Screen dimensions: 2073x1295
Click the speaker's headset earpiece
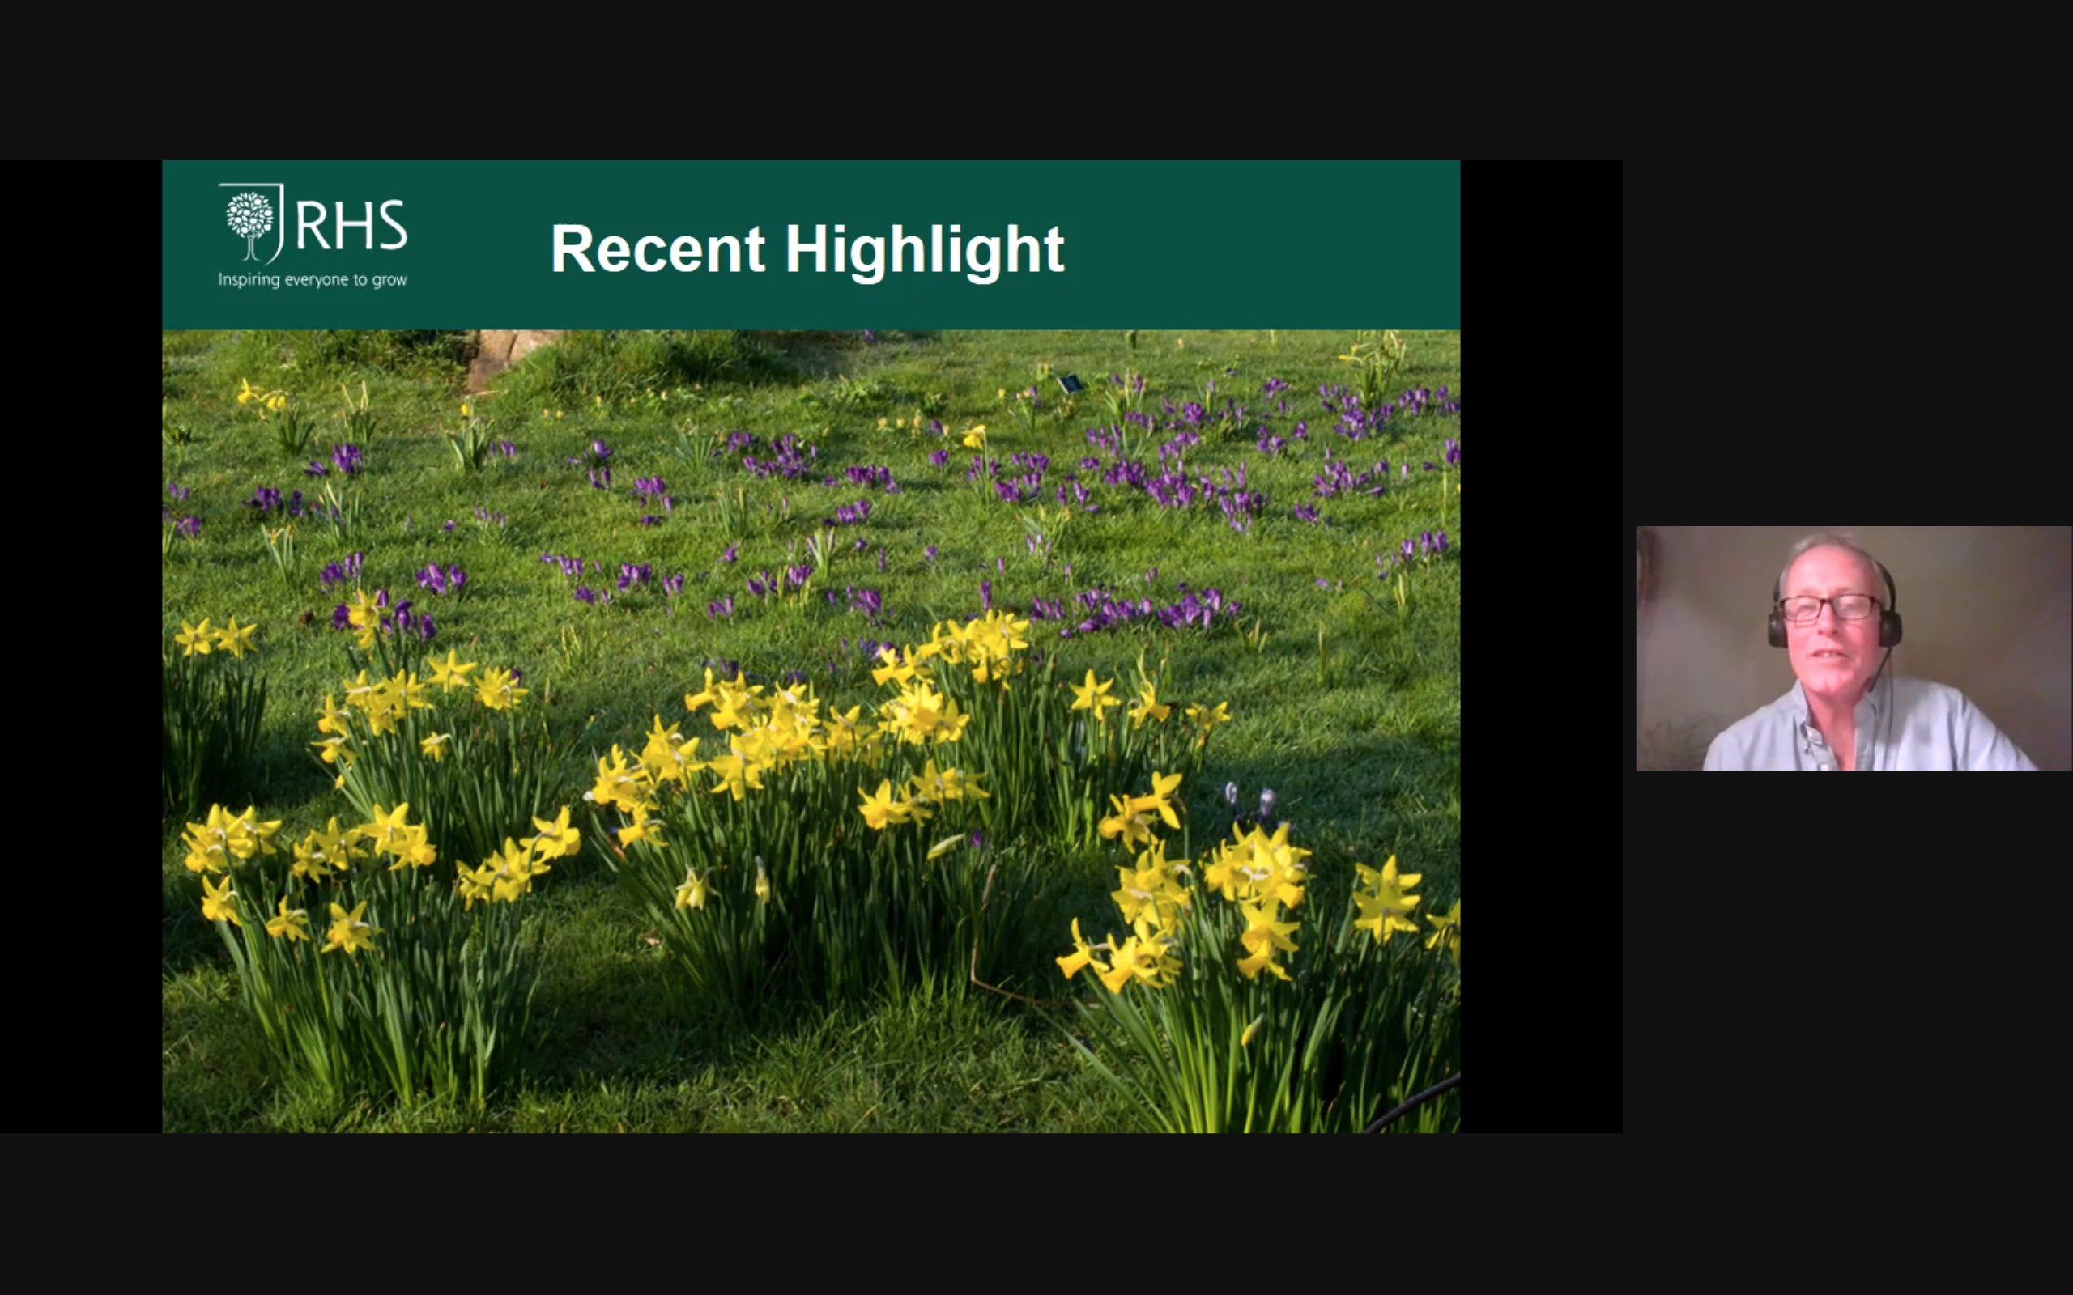click(x=1891, y=628)
